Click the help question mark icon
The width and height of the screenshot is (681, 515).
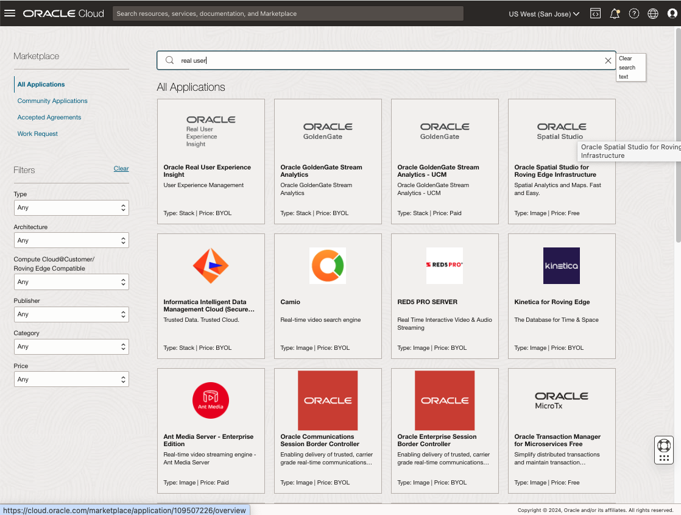pos(634,13)
